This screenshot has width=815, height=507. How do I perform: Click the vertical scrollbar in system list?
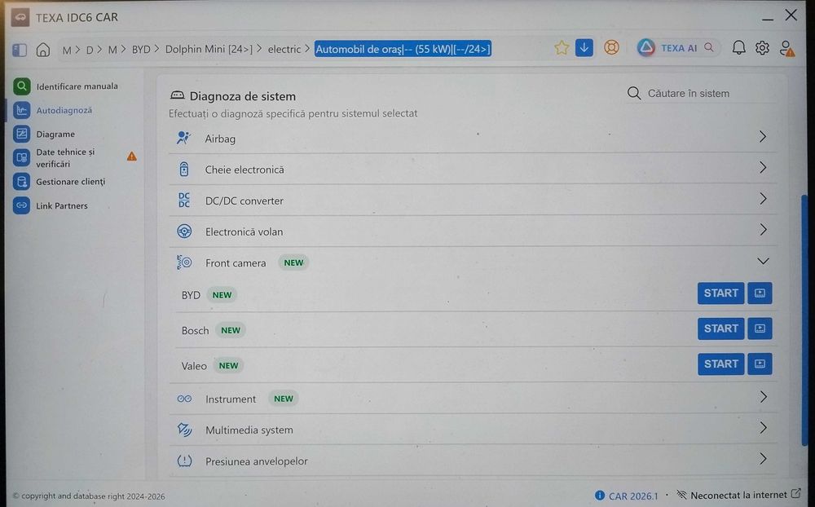click(x=804, y=320)
